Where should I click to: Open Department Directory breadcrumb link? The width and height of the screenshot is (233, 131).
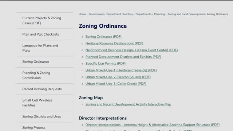(119, 14)
